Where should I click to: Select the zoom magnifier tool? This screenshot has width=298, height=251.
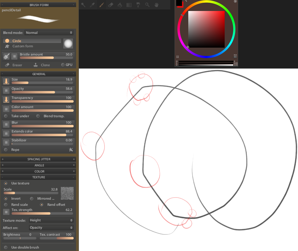(x=147, y=5)
